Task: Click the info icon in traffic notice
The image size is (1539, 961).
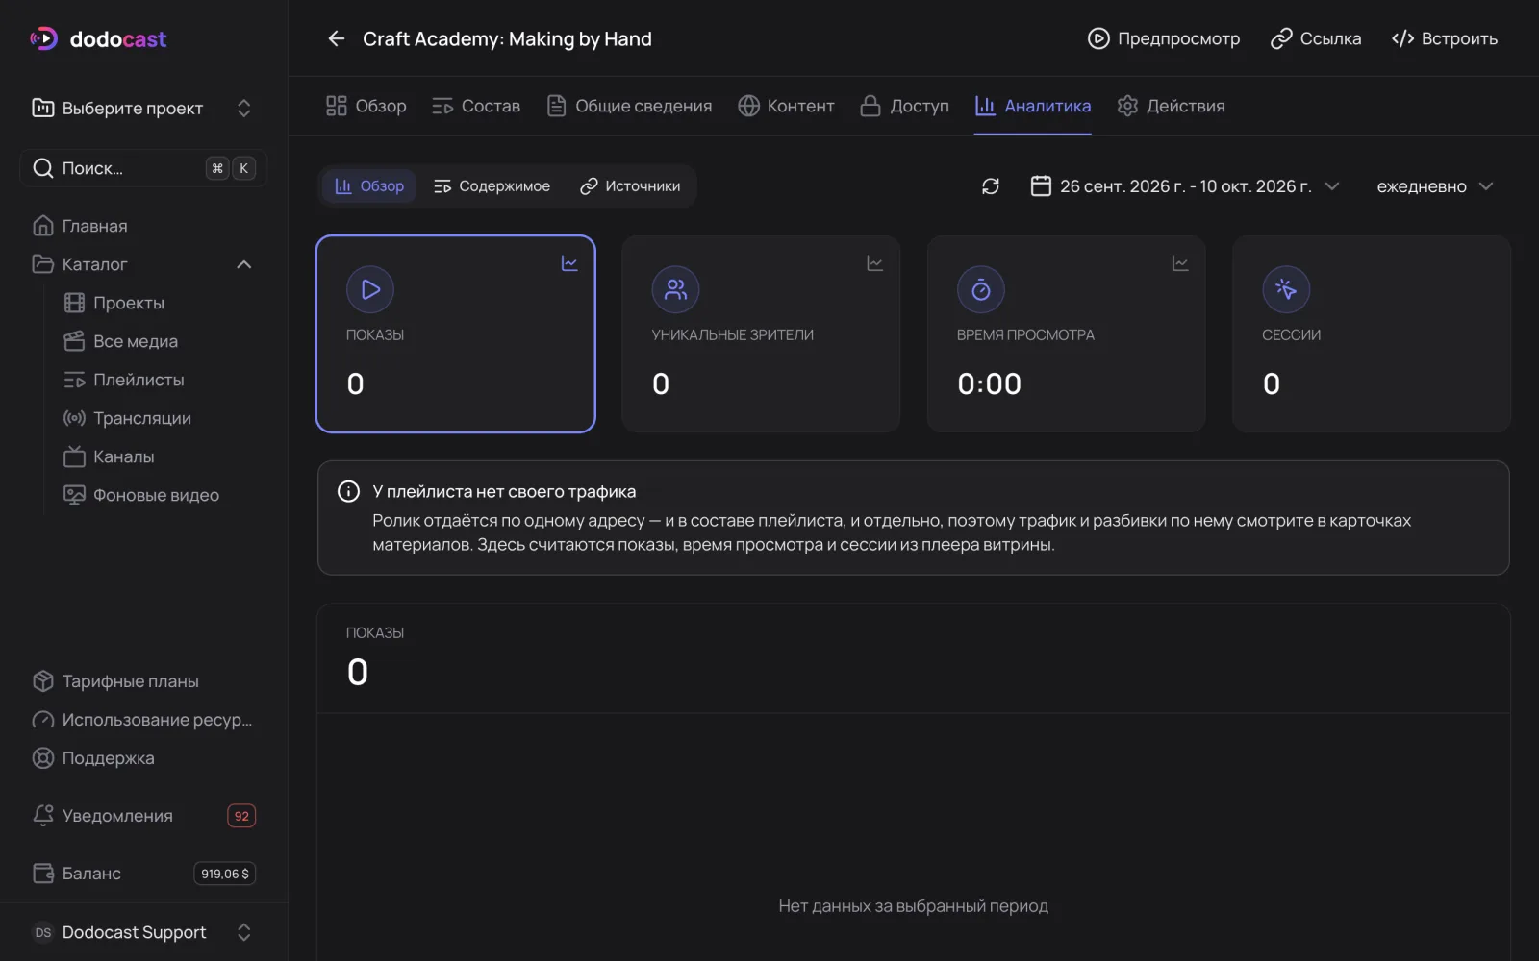Action: click(x=348, y=491)
